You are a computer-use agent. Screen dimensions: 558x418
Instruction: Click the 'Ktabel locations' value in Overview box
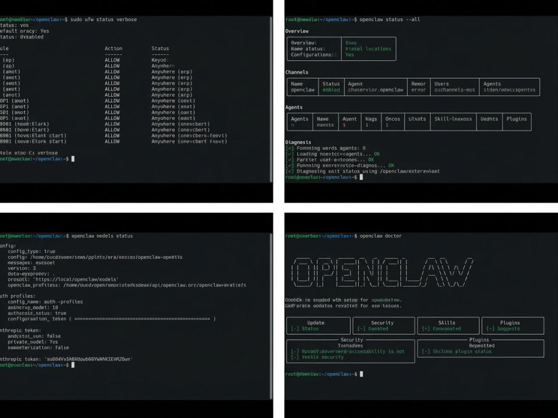pos(368,49)
